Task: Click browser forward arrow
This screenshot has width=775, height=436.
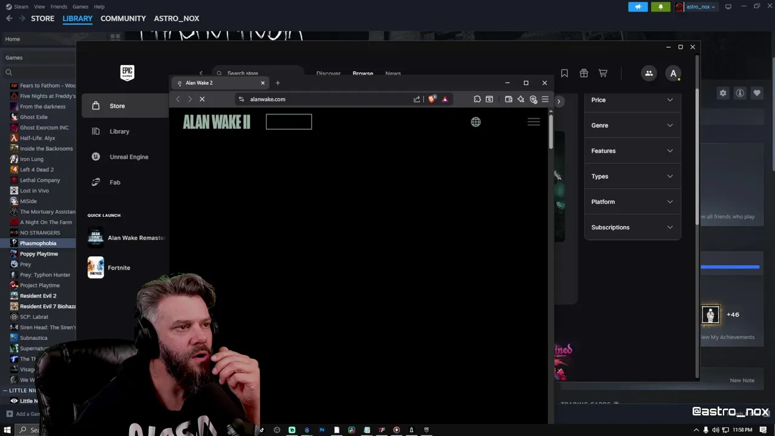Action: (x=190, y=99)
